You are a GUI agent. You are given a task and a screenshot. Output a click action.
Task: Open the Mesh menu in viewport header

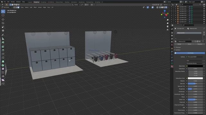click(x=35, y=7)
